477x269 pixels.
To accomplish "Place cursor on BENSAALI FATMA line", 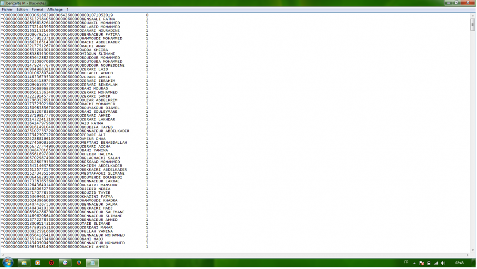I will coord(99,19).
